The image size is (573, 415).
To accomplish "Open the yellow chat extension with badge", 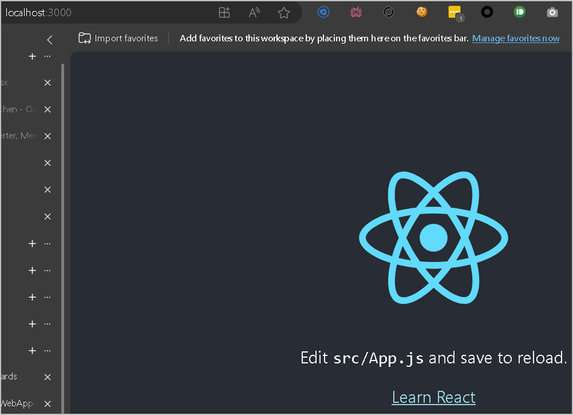I will click(455, 13).
